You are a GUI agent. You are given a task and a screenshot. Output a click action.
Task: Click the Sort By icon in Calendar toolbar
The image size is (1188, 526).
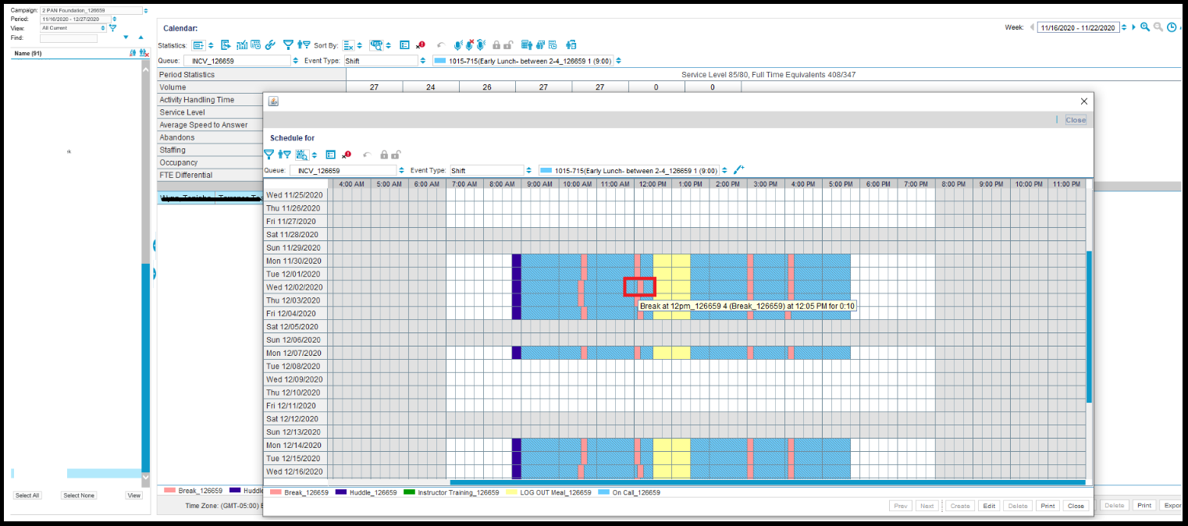[348, 45]
